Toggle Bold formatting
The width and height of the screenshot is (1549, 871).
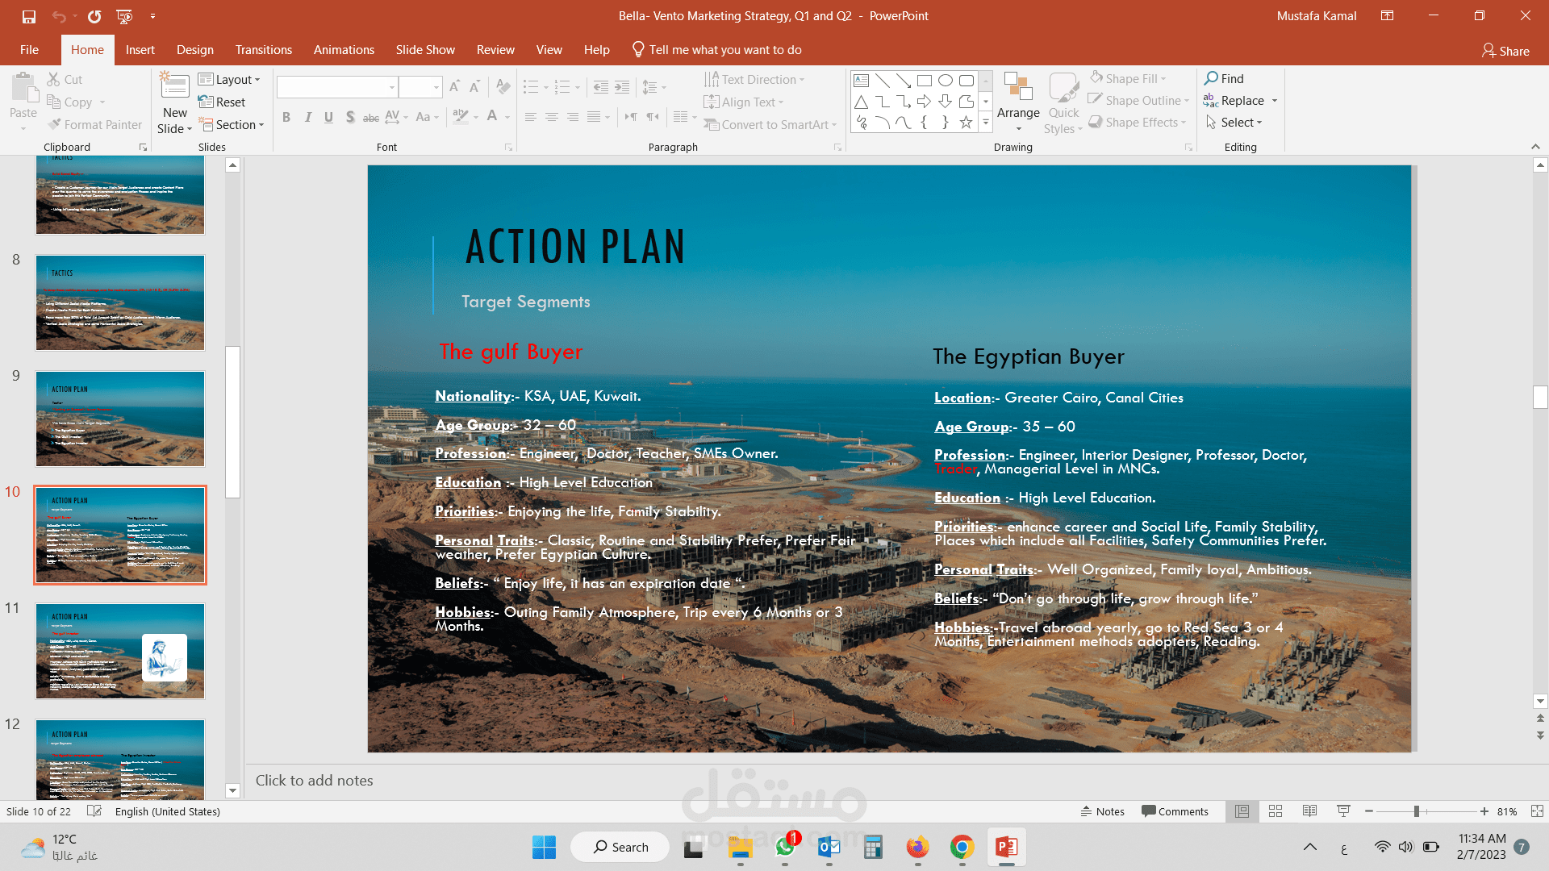pyautogui.click(x=286, y=117)
